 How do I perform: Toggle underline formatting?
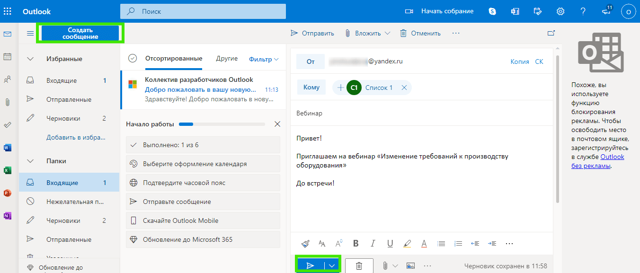(x=390, y=244)
